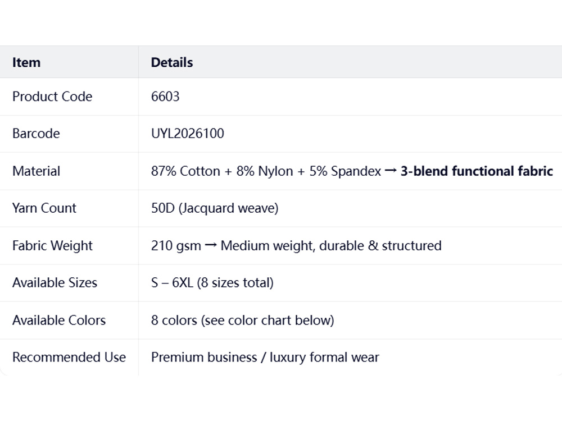
Task: Select the "Yarn Count" row label
Action: point(44,208)
